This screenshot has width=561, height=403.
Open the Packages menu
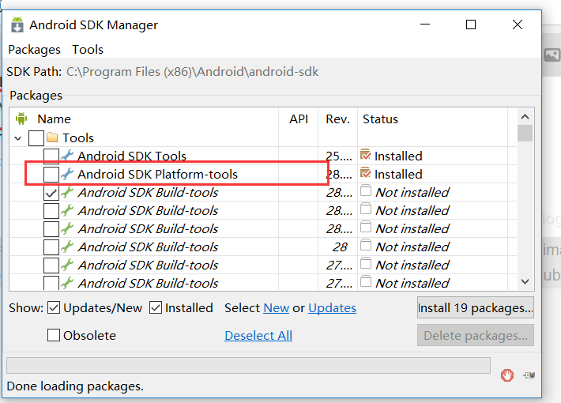tap(34, 50)
